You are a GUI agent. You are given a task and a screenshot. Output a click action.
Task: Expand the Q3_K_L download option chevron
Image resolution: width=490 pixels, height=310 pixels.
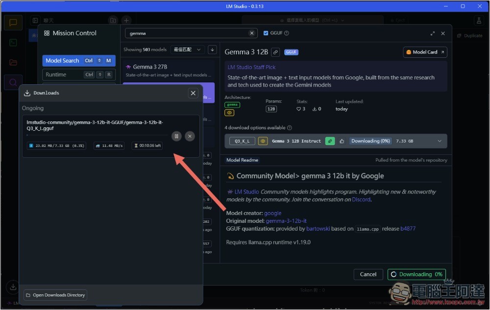[x=440, y=141]
